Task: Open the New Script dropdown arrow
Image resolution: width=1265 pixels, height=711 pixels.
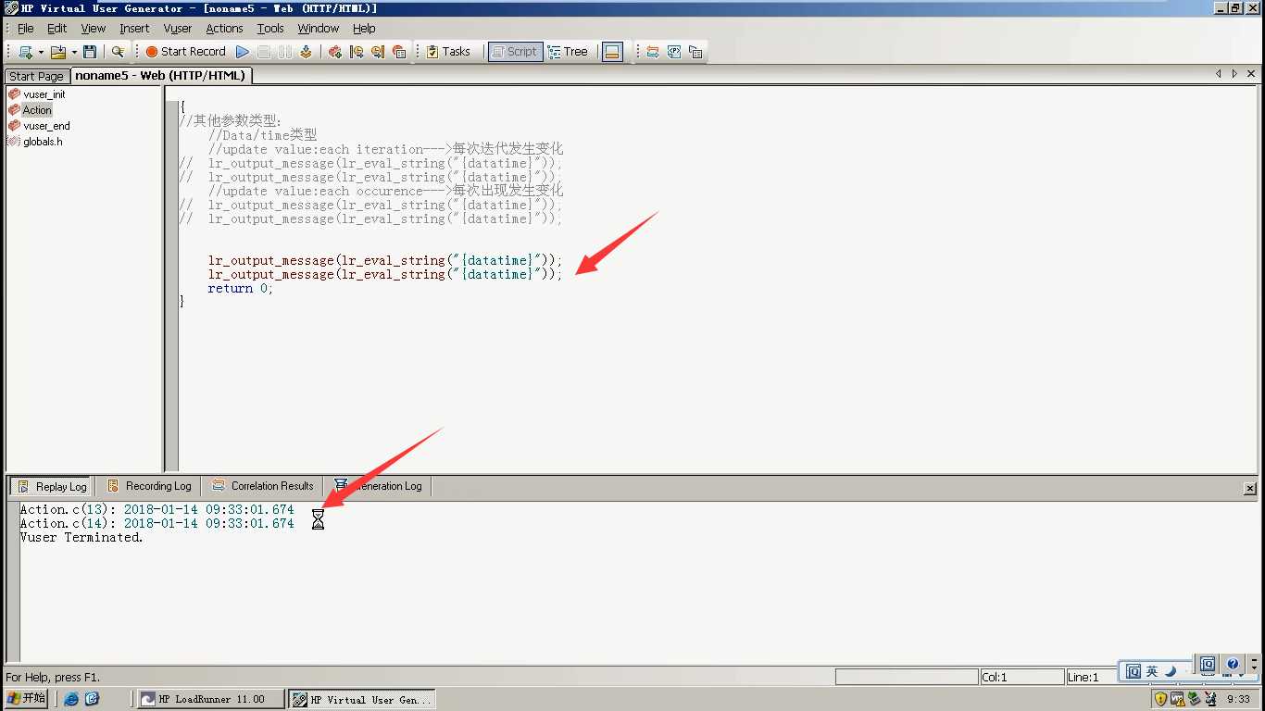Action: tap(41, 52)
